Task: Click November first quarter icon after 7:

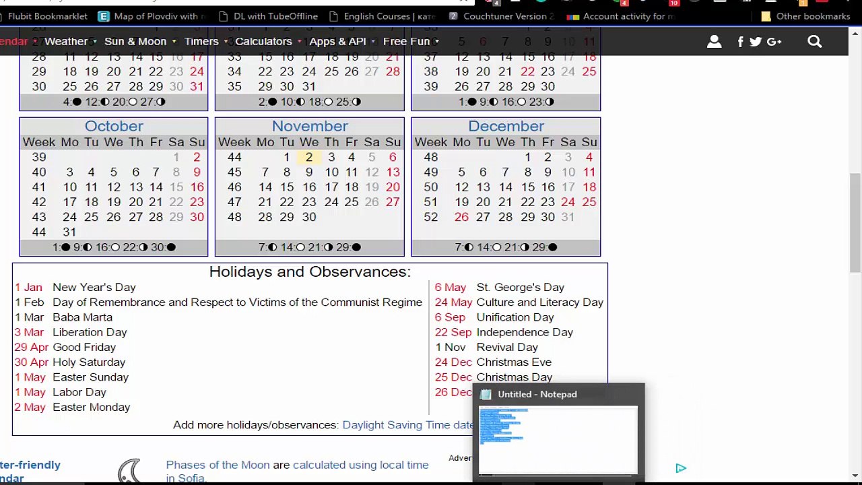Action: click(x=273, y=247)
